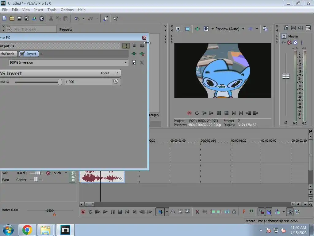Click the Dim Output icon in mixer

click(301, 28)
